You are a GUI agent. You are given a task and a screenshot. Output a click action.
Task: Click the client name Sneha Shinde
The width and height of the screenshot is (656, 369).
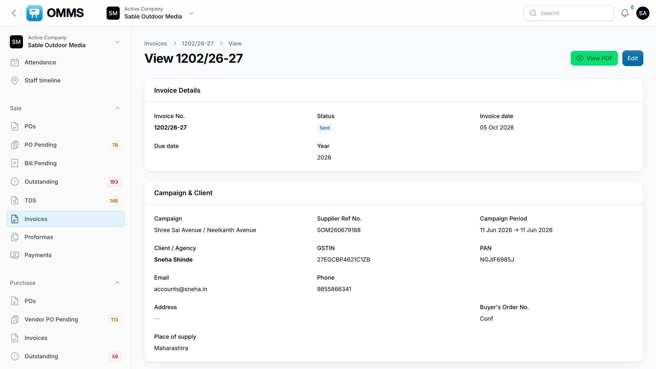[x=173, y=260]
